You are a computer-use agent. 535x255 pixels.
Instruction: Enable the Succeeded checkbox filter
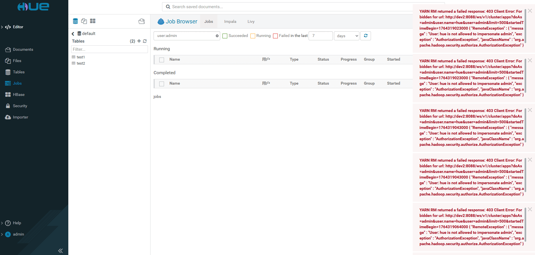(225, 36)
